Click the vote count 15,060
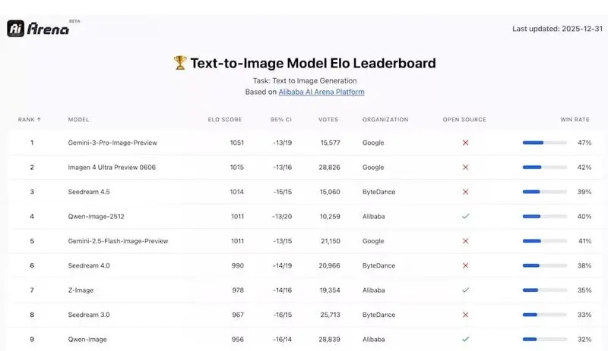Viewport: 608px width, 351px height. pos(330,192)
